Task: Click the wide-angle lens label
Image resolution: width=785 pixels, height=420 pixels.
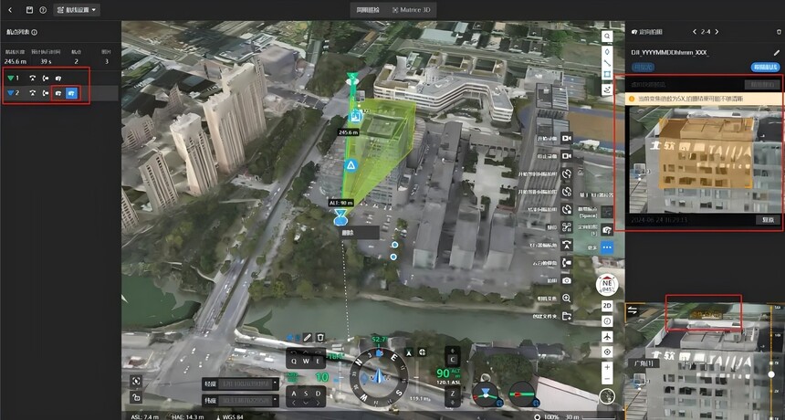Action: point(644,363)
